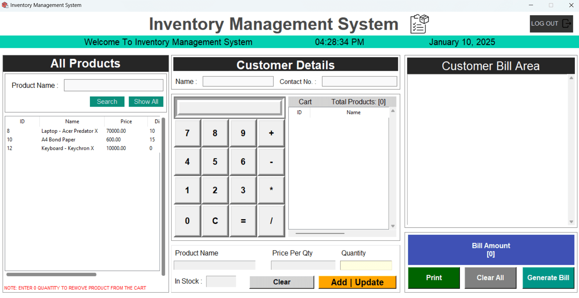Minimize the Inventory Management System window
Viewport: 579px width, 298px height.
[x=531, y=5]
